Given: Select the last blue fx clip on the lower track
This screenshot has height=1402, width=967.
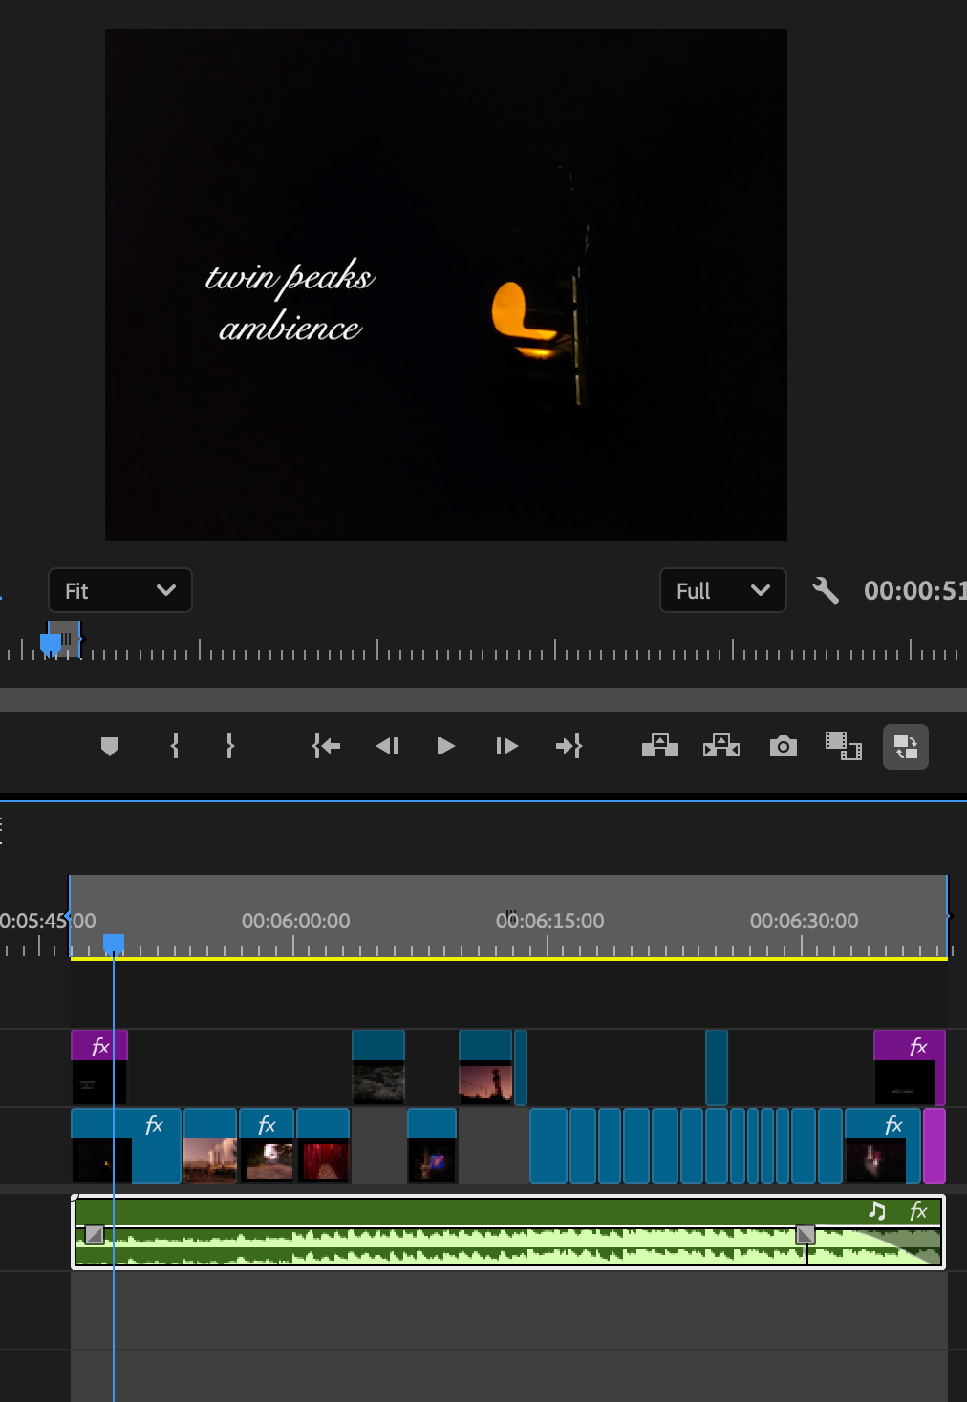Looking at the screenshot, I should (x=883, y=1146).
